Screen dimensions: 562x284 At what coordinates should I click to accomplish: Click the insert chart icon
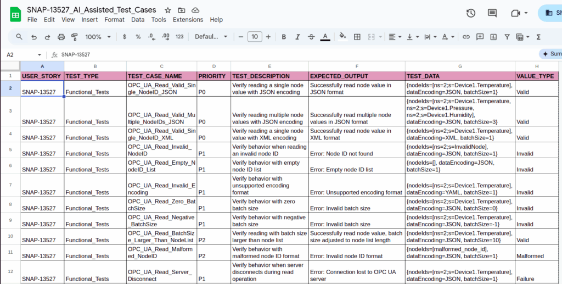493,37
